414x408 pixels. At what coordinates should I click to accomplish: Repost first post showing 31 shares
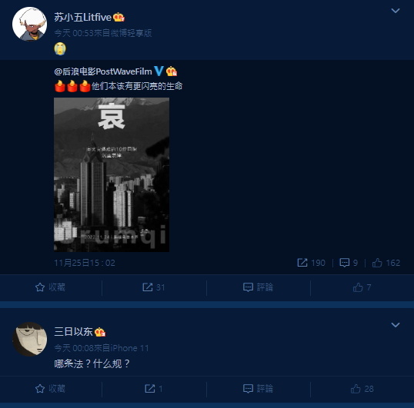(154, 287)
